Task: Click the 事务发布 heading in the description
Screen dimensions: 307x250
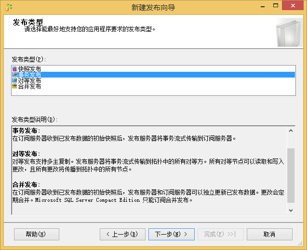Action: pyautogui.click(x=26, y=131)
